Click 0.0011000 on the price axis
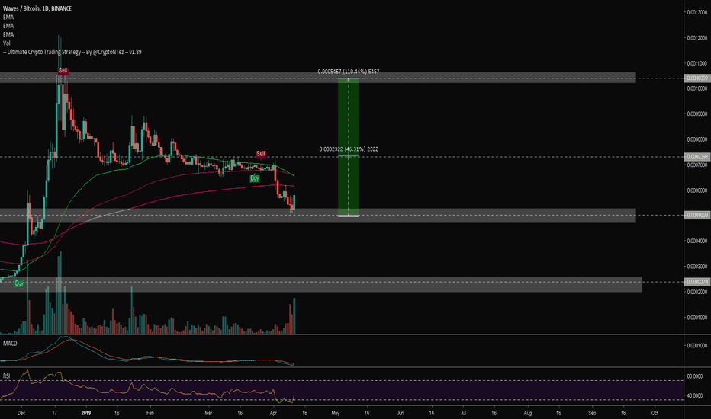 (697, 63)
